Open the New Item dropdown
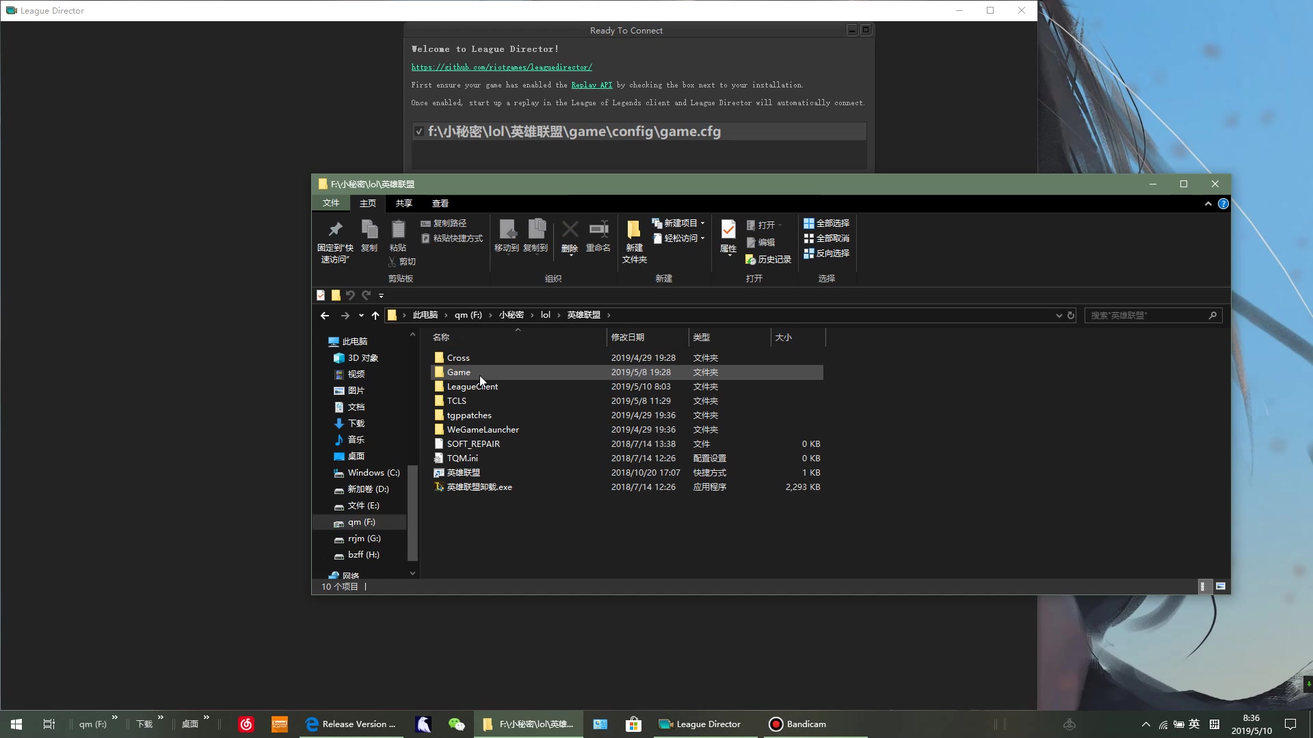This screenshot has width=1313, height=738. point(679,223)
